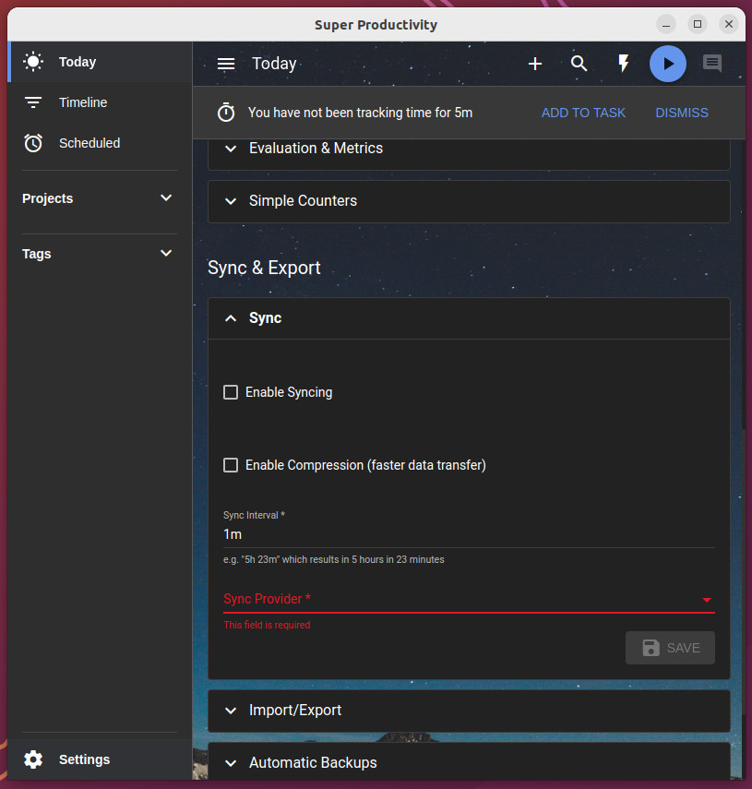Screen dimensions: 752x789
Task: Enable the Enable Syncing checkbox
Action: 230,391
